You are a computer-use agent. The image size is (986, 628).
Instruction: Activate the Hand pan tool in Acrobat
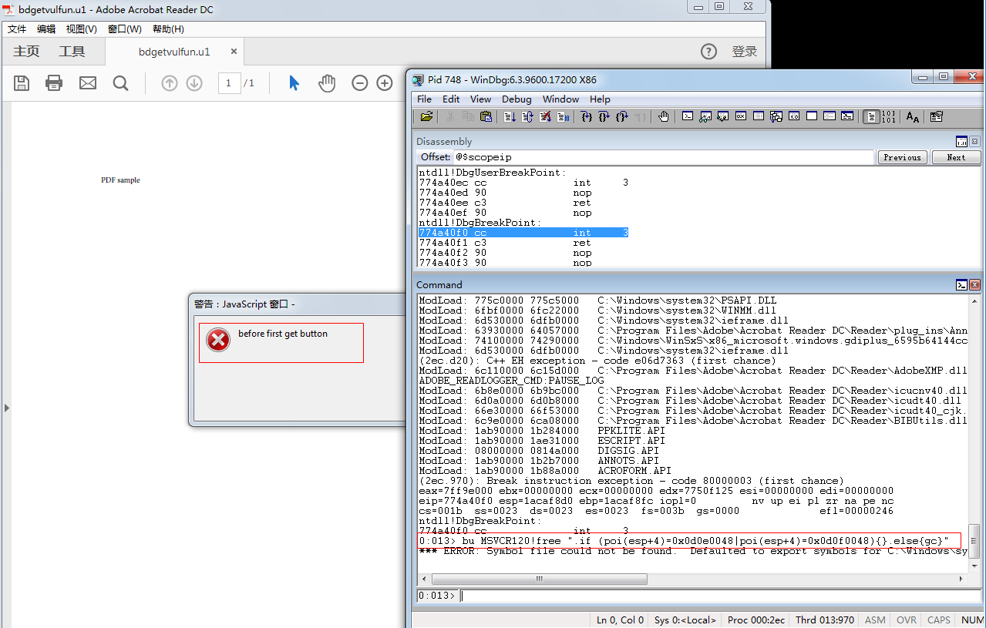[327, 83]
